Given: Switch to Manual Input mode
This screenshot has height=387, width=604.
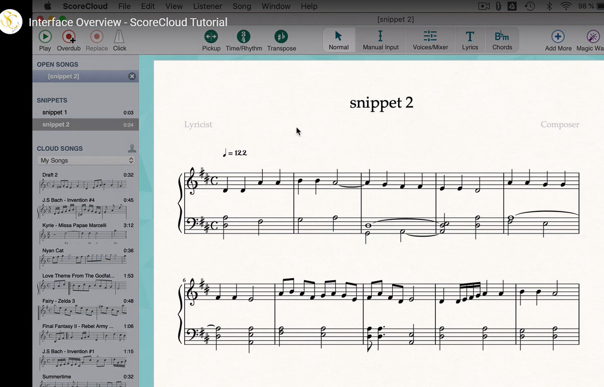Looking at the screenshot, I should 381,40.
